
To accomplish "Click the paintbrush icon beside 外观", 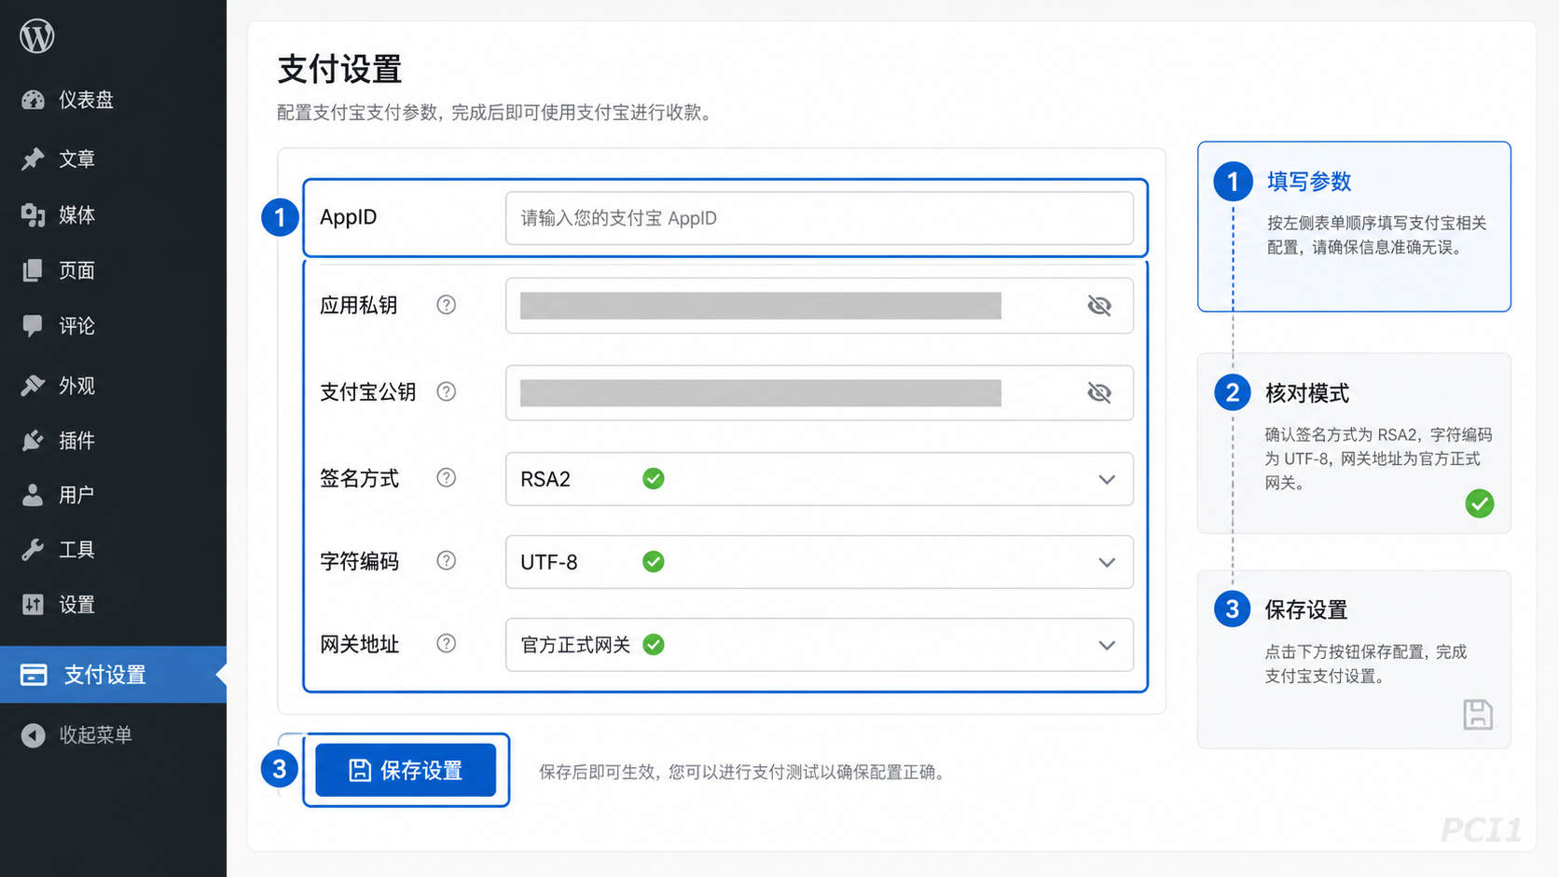I will 34,385.
